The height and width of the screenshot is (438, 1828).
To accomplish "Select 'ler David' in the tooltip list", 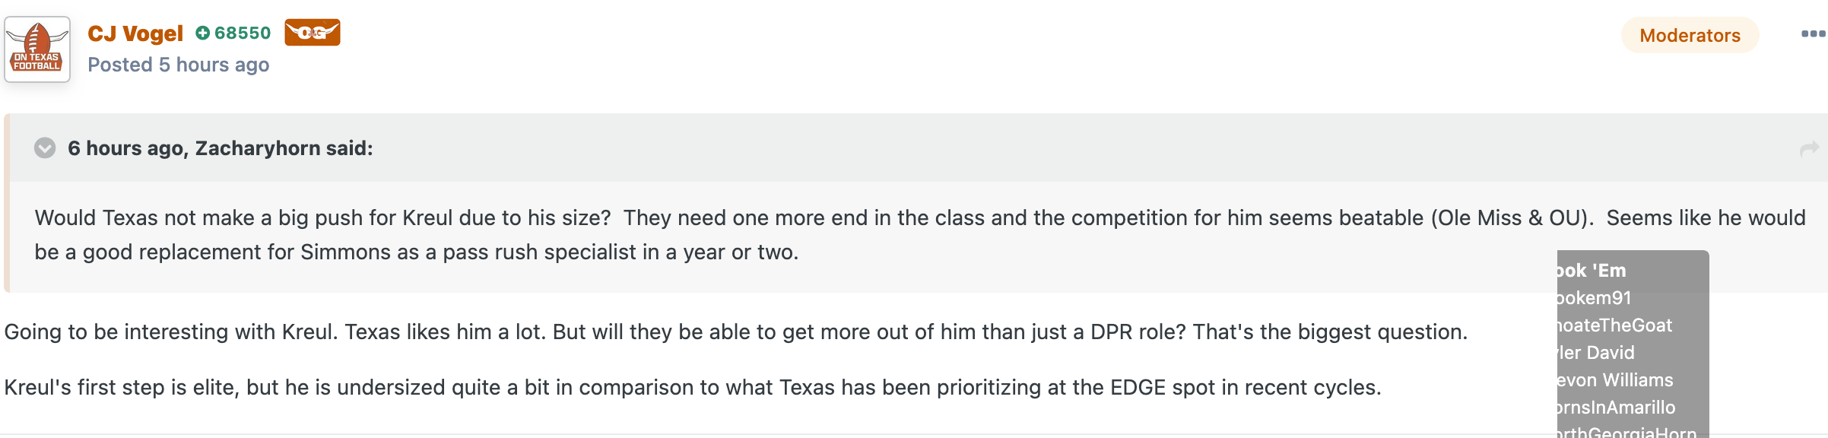I will tap(1595, 353).
